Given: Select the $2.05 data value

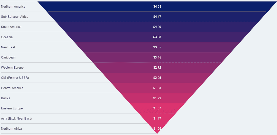Looking at the screenshot, I should coord(157,78).
